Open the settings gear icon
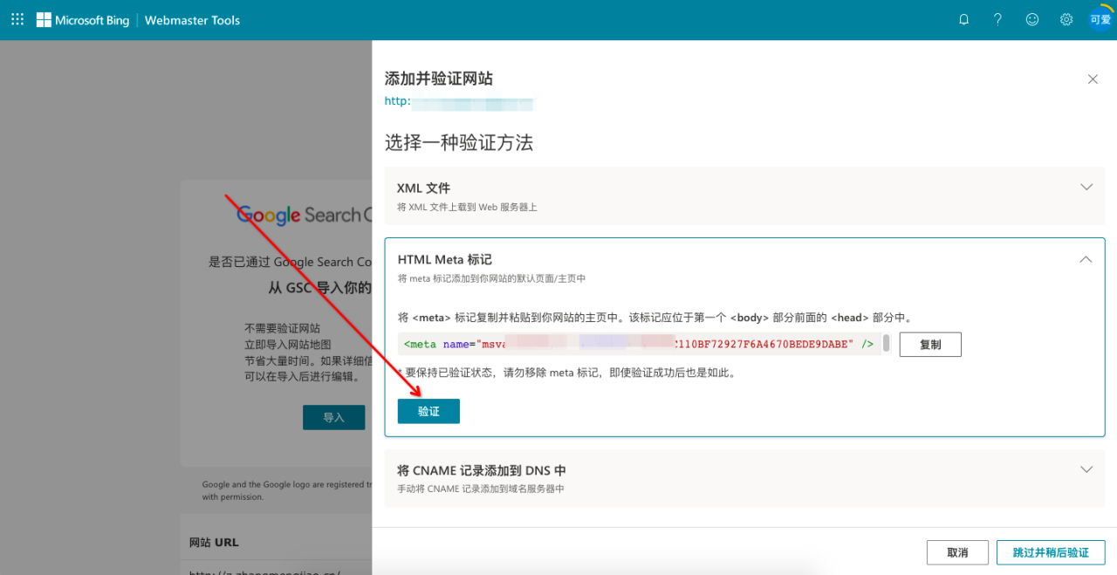This screenshot has height=575, width=1117. [x=1066, y=19]
